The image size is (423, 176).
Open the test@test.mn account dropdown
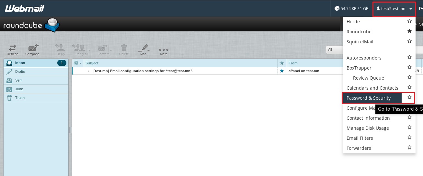(394, 9)
